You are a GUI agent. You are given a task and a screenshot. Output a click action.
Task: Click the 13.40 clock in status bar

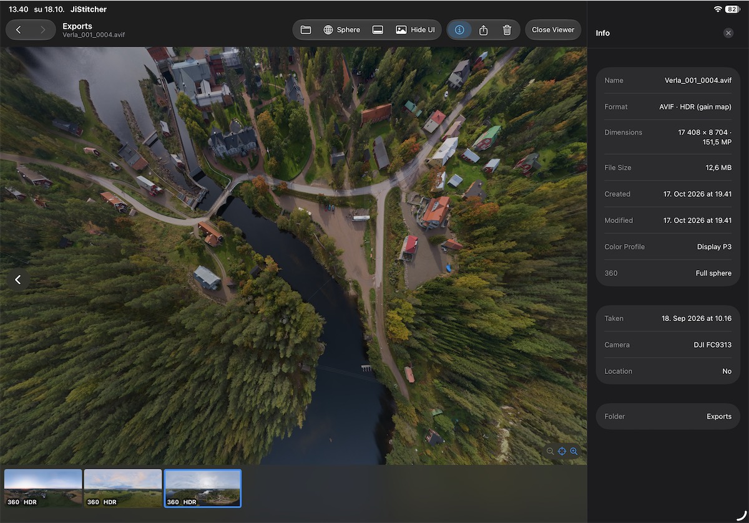point(19,9)
